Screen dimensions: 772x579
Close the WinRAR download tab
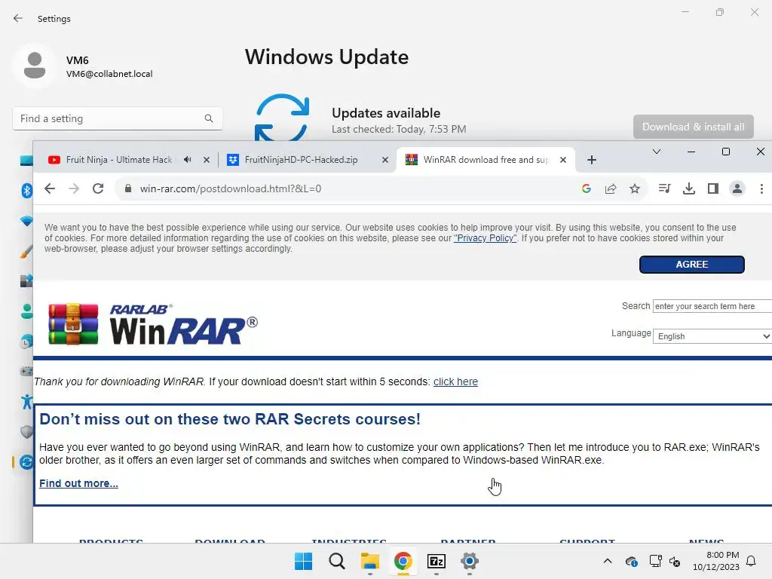563,160
